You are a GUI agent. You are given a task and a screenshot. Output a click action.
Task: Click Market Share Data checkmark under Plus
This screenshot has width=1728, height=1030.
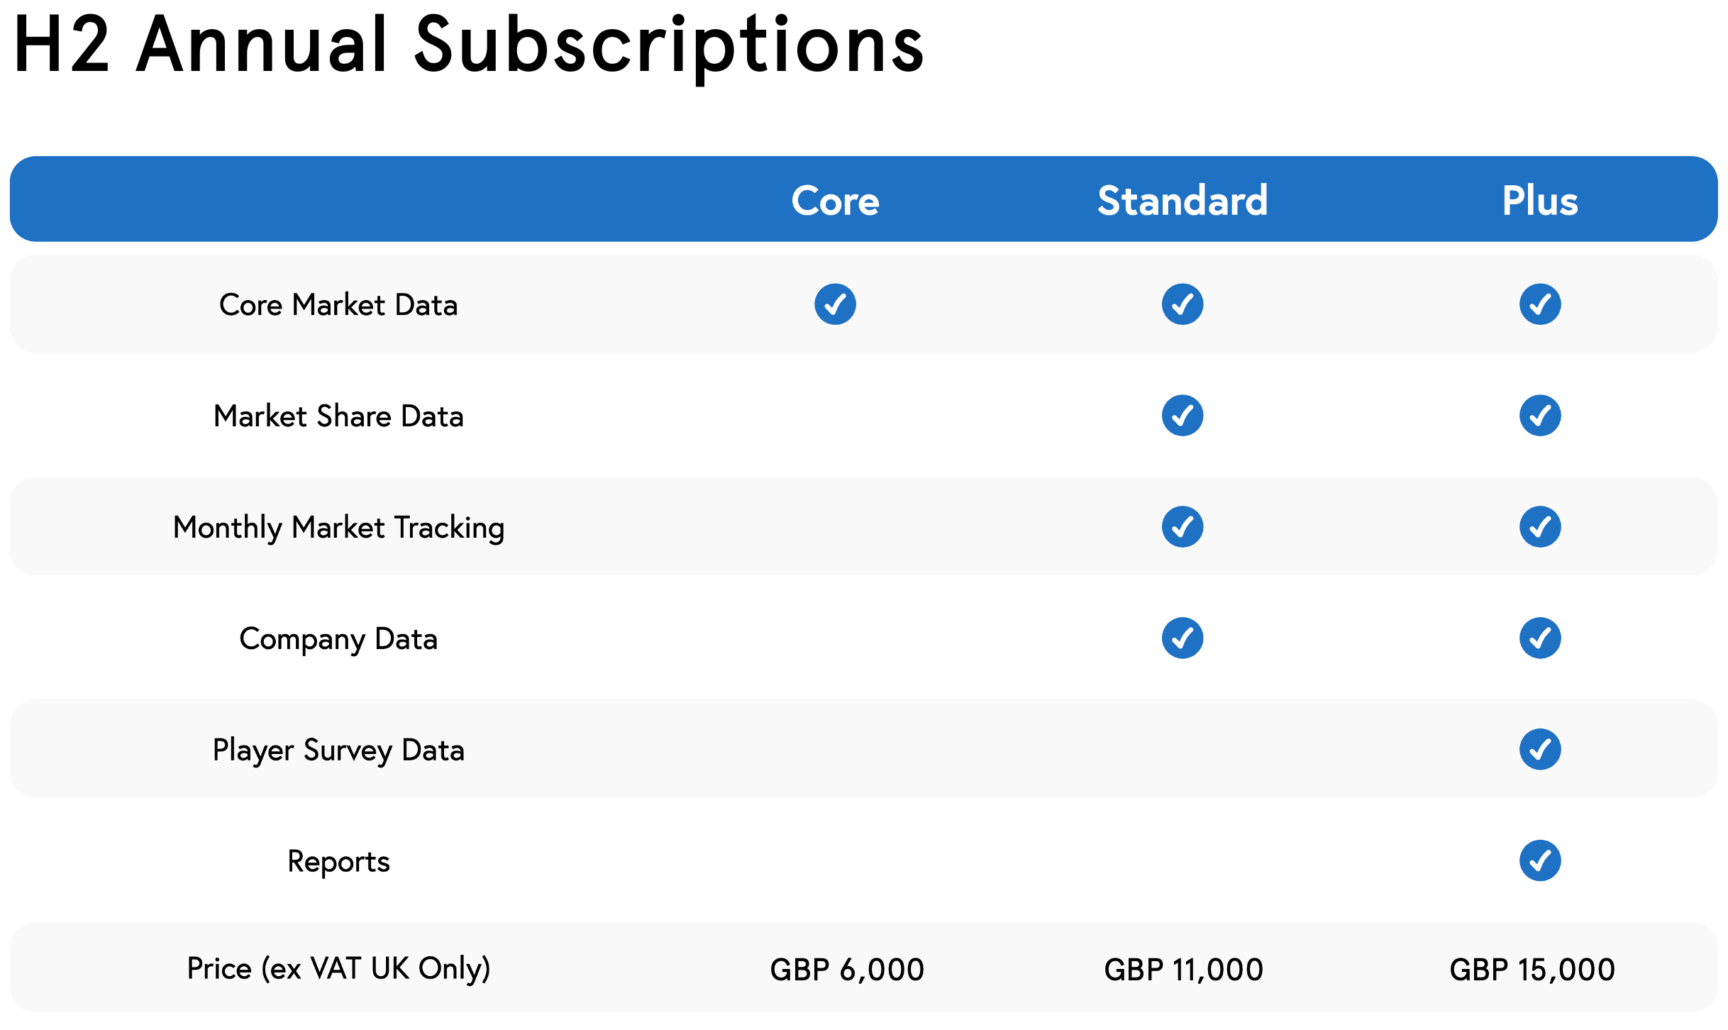pos(1539,416)
